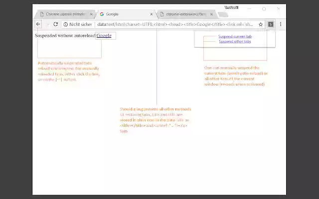The image size is (319, 199).
Task: Switch to the chrome-extension tab
Action: coord(186,14)
